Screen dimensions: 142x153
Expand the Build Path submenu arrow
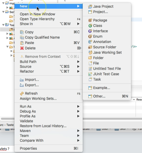pyautogui.click(x=78, y=62)
